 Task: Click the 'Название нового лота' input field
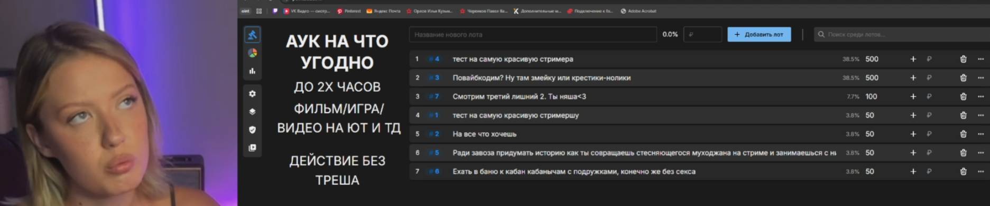pyautogui.click(x=533, y=34)
